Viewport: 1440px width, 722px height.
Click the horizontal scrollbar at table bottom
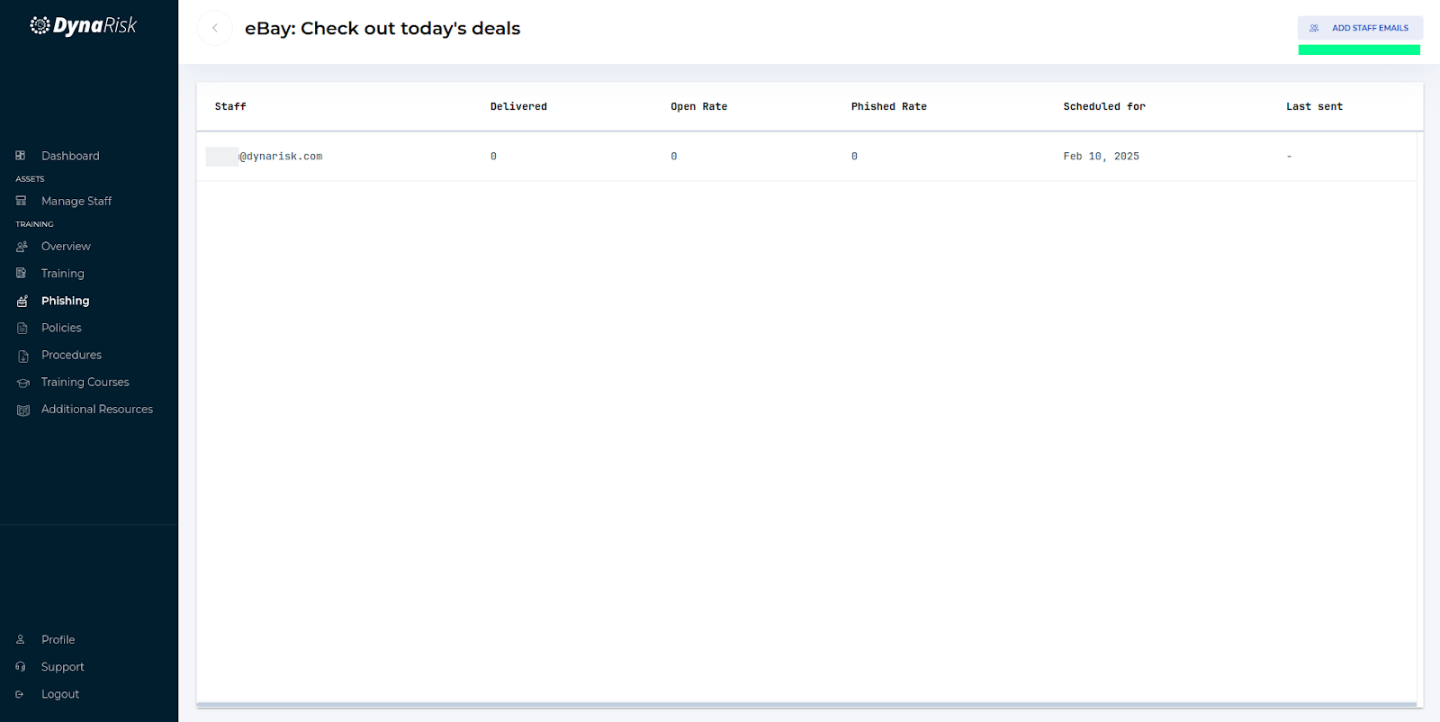(806, 705)
